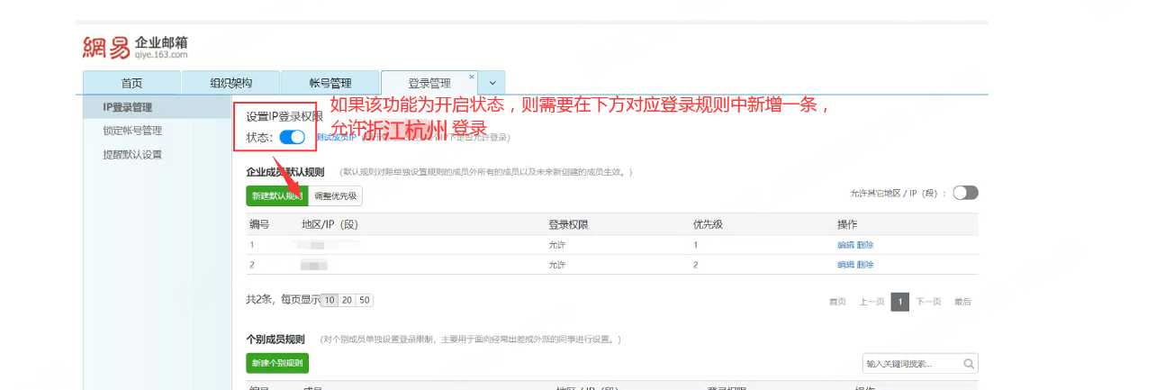Viewport: 1165px width, 390px height.
Task: Open the 组织架构 tab
Action: tap(231, 83)
